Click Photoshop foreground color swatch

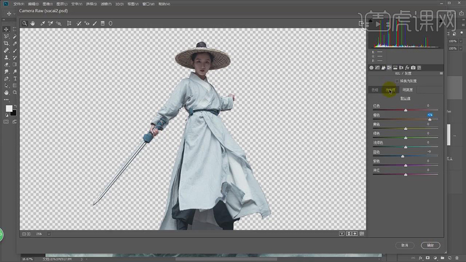coord(9,109)
